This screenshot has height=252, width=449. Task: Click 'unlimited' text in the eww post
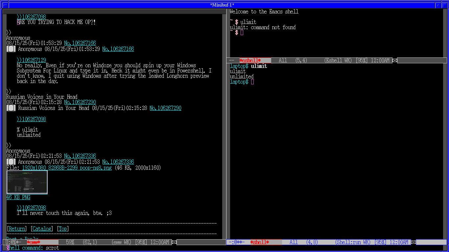(x=29, y=135)
